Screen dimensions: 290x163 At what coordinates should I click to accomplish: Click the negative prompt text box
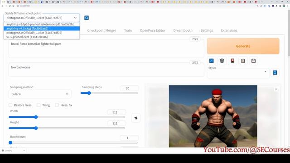pos(106,70)
